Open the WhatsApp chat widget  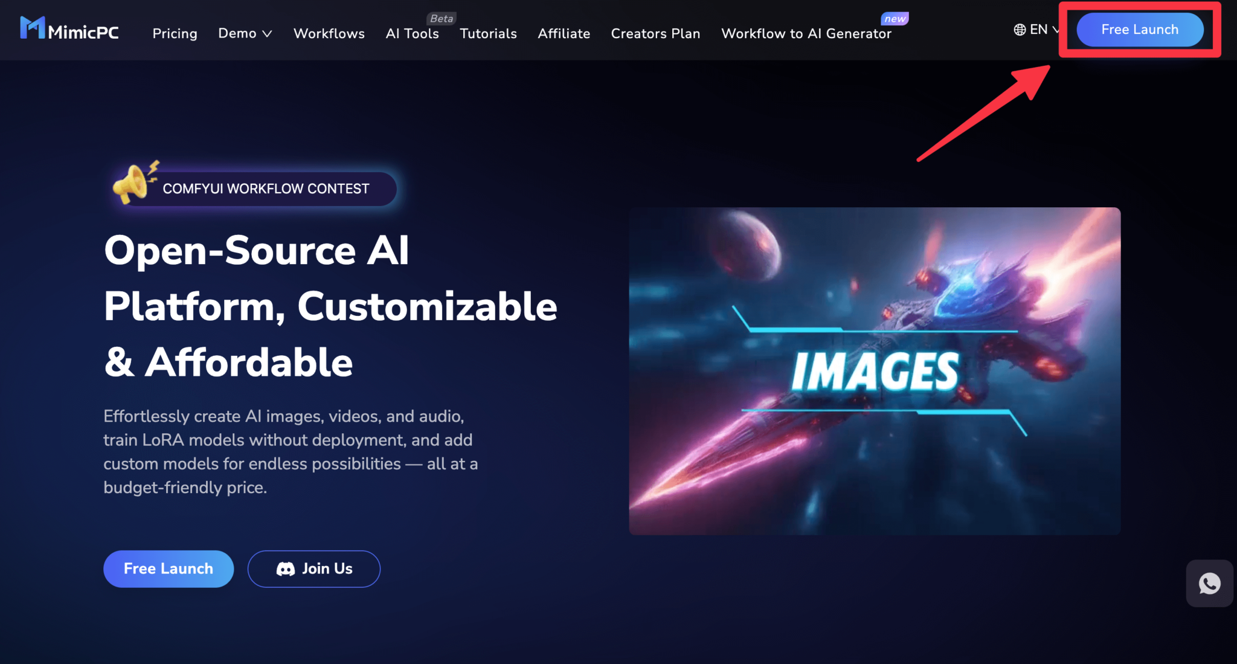coord(1210,583)
